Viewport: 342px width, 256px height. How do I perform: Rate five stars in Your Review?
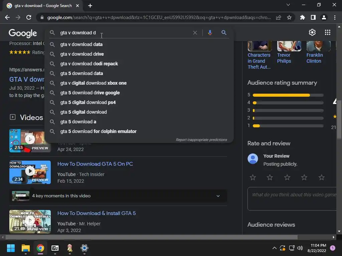tap(321, 177)
